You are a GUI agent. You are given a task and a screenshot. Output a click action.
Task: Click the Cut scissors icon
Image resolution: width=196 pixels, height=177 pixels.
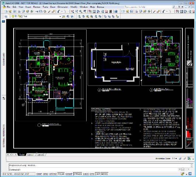pyautogui.click(x=36, y=11)
